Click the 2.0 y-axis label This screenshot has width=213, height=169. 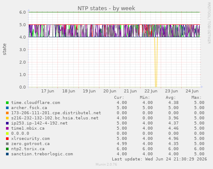pos(23,62)
